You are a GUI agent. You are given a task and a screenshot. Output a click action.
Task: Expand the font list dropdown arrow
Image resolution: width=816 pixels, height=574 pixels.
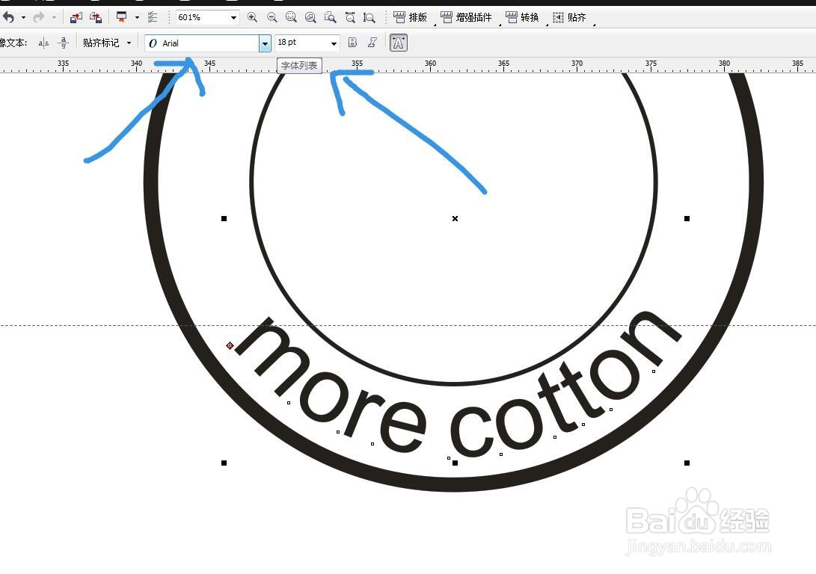point(265,43)
